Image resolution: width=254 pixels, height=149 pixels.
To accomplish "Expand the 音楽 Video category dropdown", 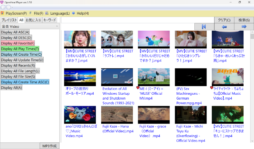I will (x=57, y=26).
